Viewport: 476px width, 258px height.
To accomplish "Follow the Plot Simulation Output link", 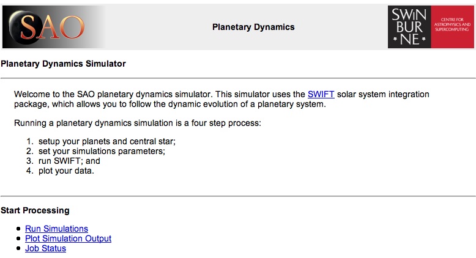I will click(x=68, y=238).
